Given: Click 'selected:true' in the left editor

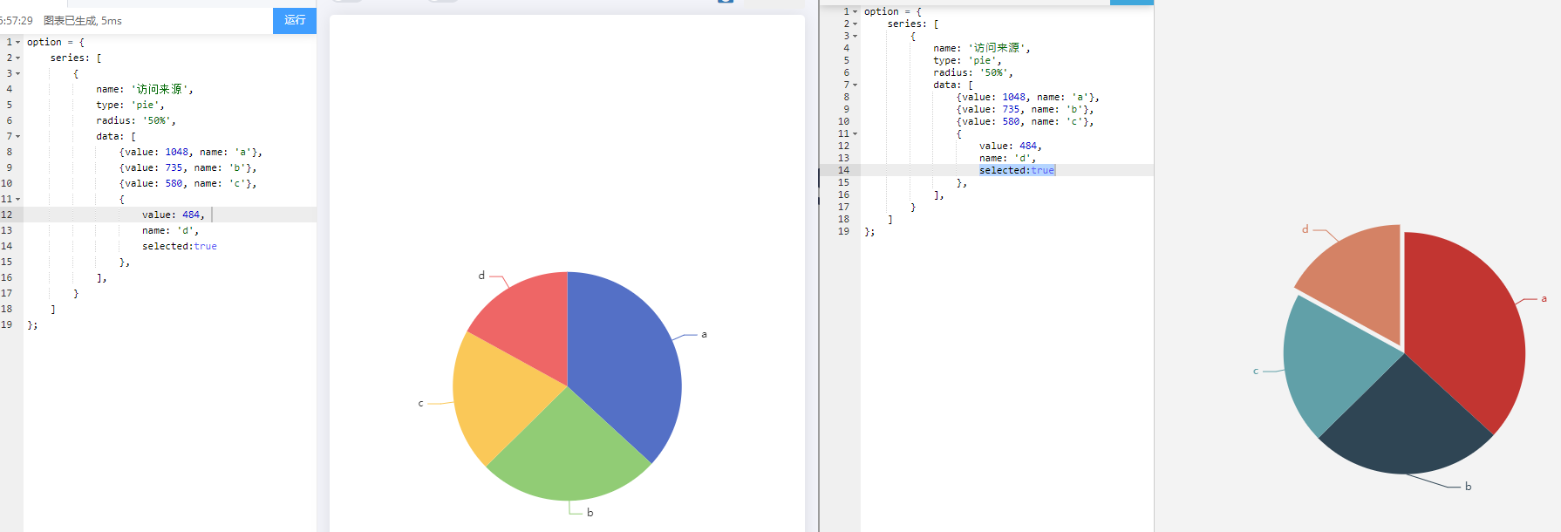Looking at the screenshot, I should point(180,246).
